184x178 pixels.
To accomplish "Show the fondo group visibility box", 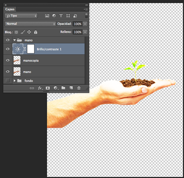I will [x=8, y=81].
